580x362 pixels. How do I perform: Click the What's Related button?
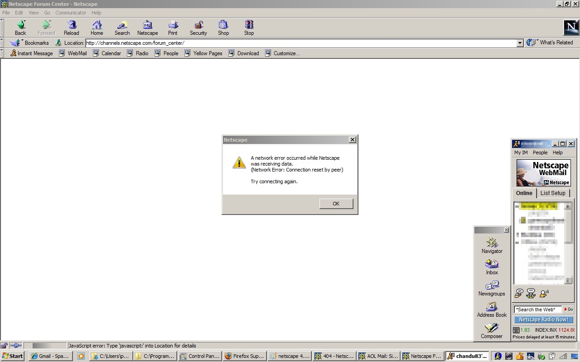pyautogui.click(x=550, y=43)
